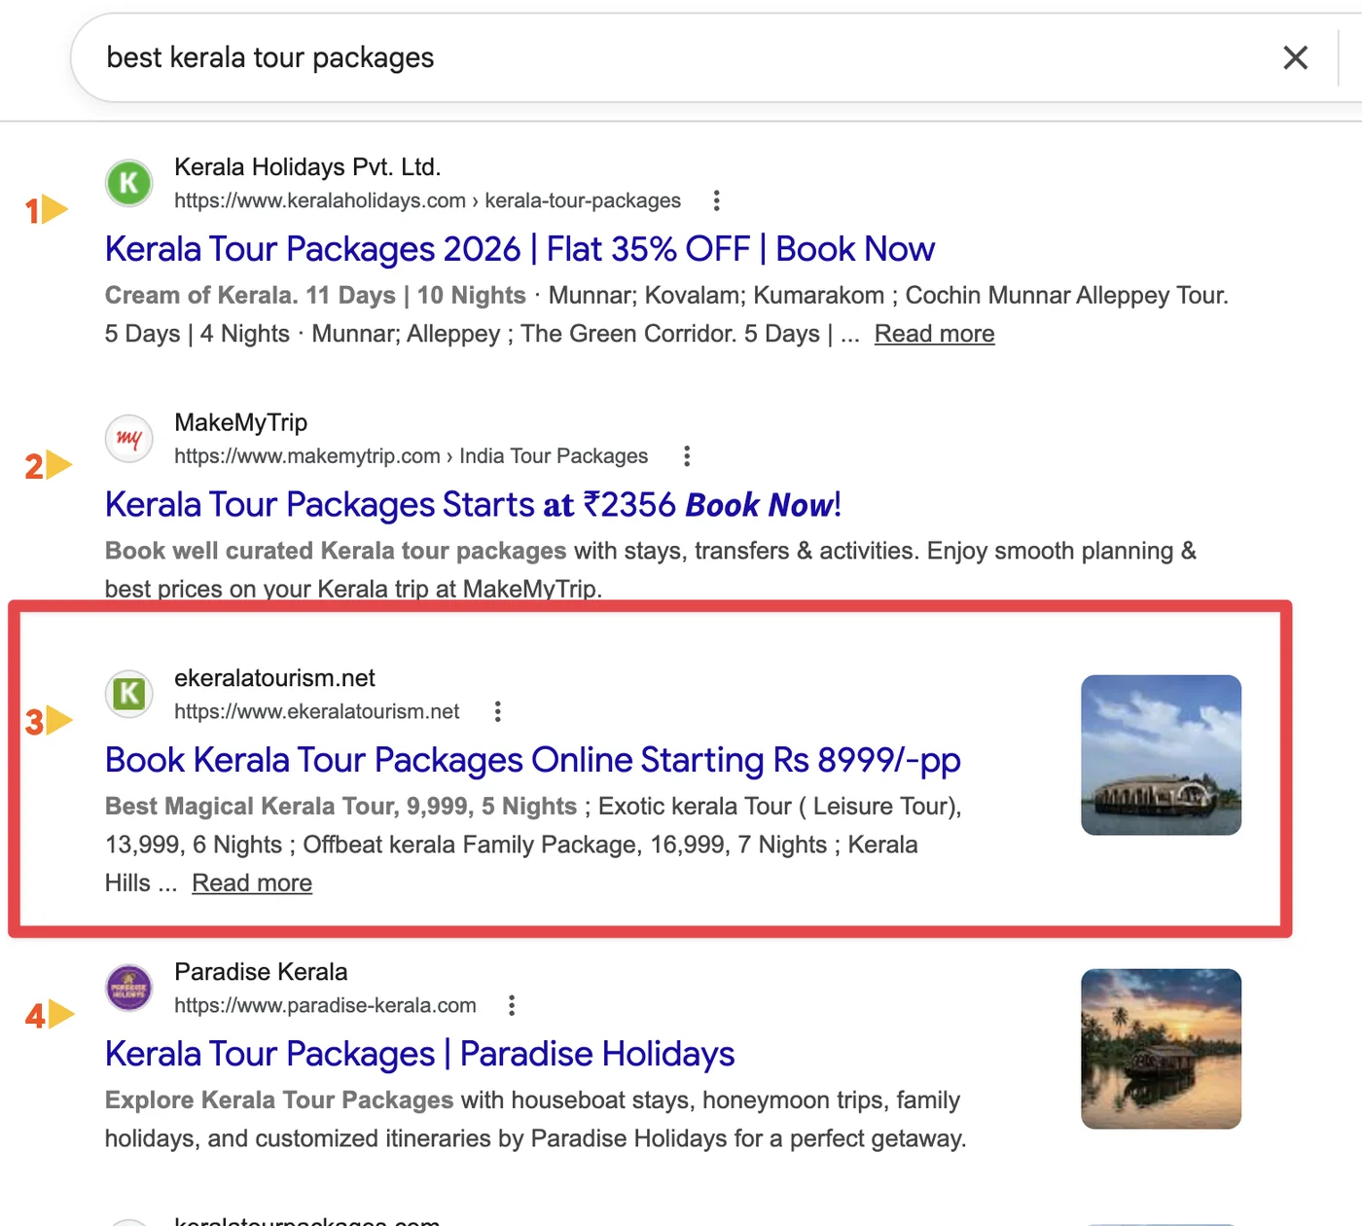The image size is (1362, 1226).
Task: Open 'Kerala Tour Packages 2026 | Flat 35% OFF' result
Action: coord(520,249)
